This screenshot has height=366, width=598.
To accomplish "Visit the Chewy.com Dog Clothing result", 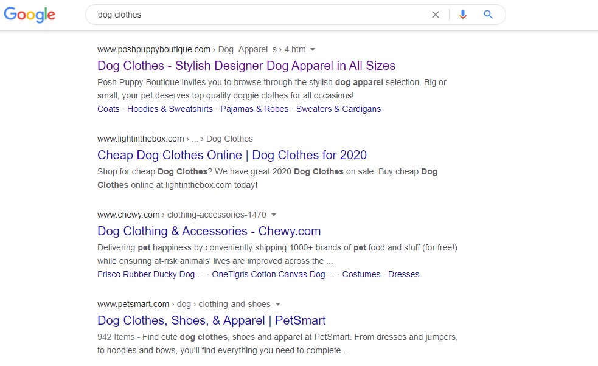I will click(x=209, y=231).
